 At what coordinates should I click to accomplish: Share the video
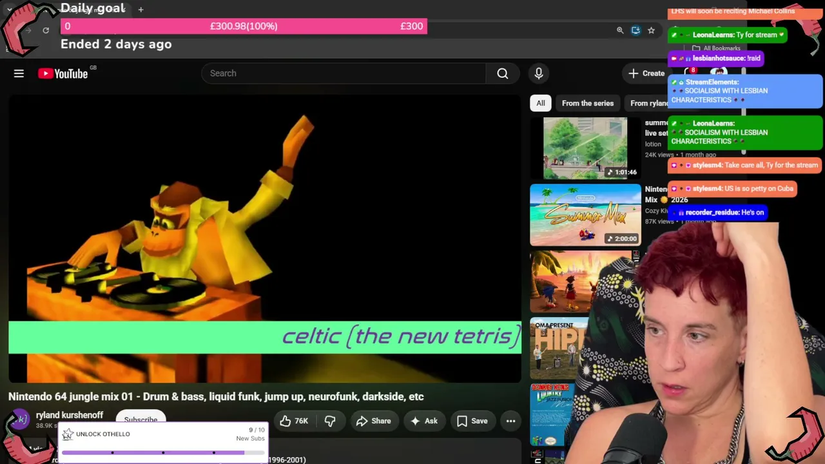tap(373, 421)
